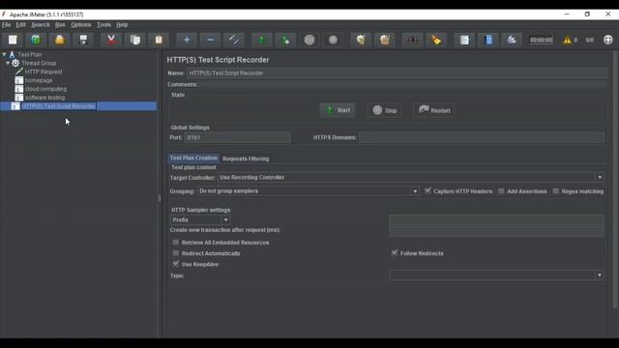Select the cloud computing tree item
Screen dimensions: 619x348
(x=45, y=89)
